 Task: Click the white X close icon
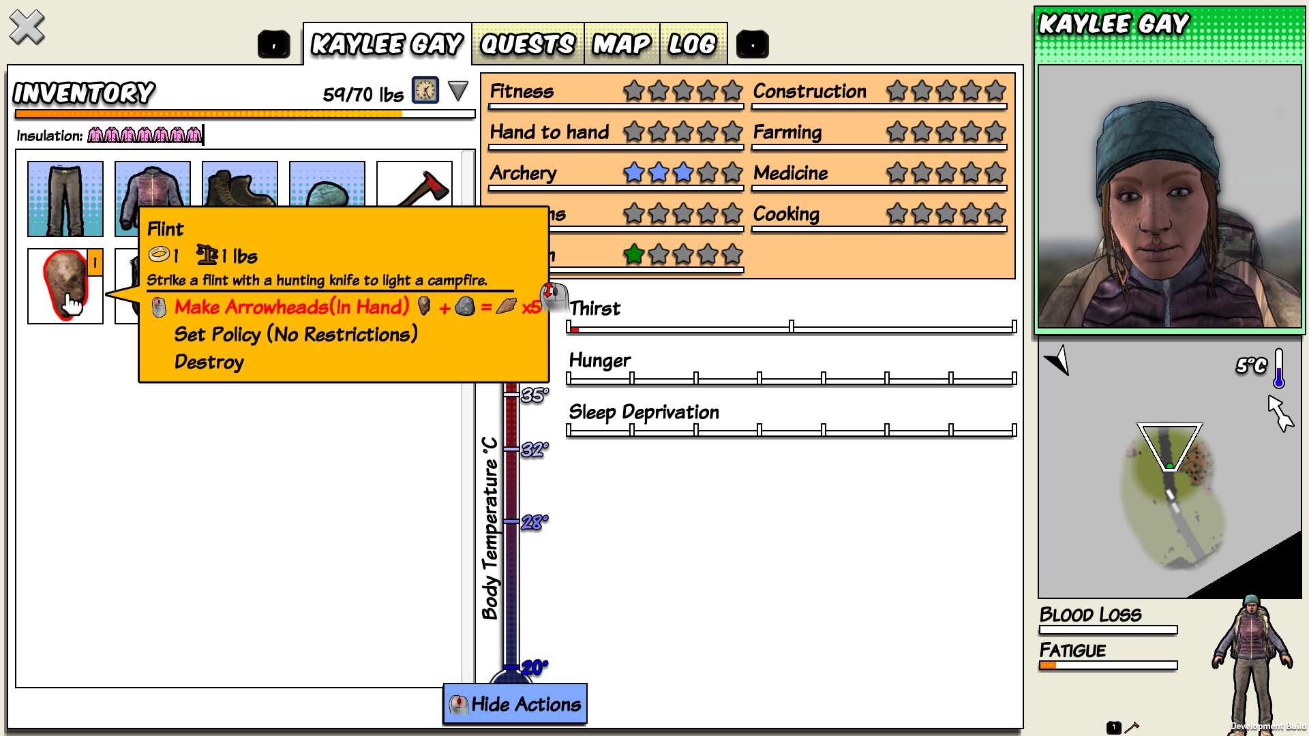pos(27,28)
